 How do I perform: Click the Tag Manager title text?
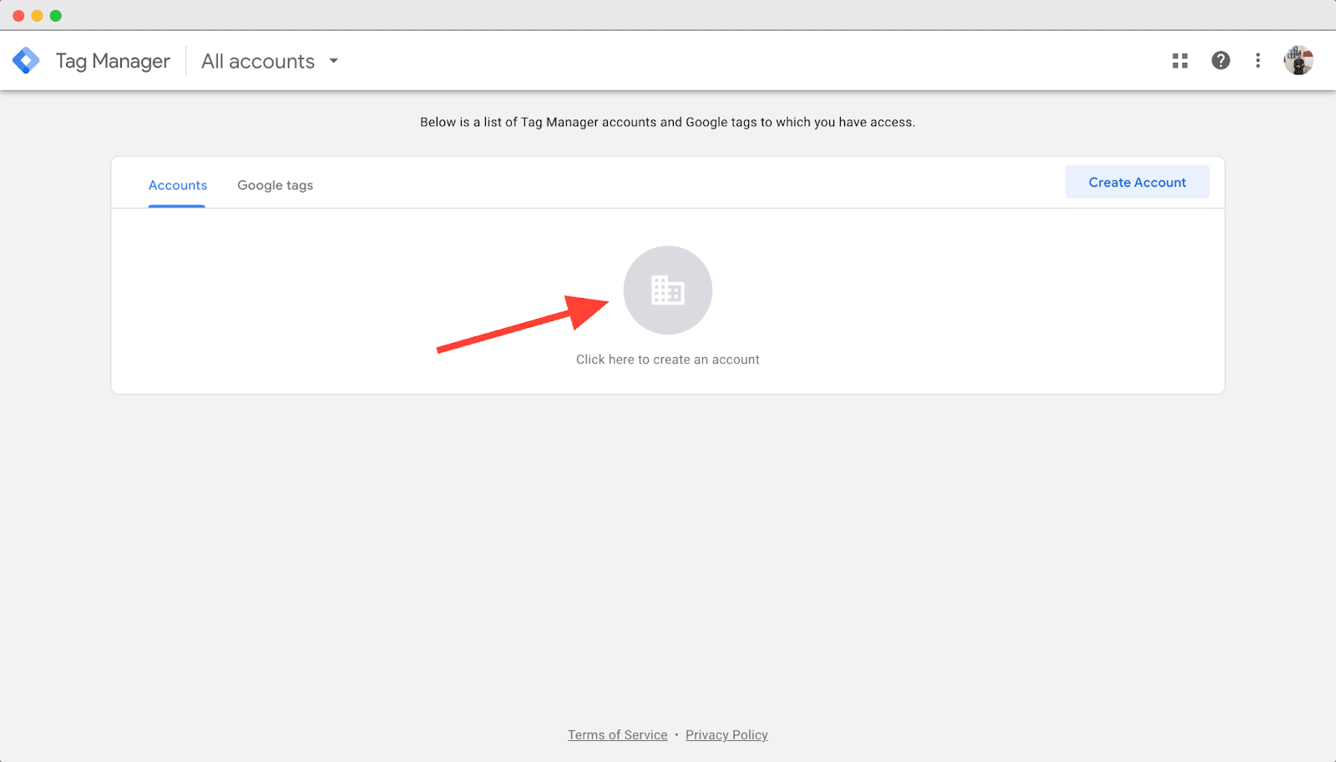[113, 62]
